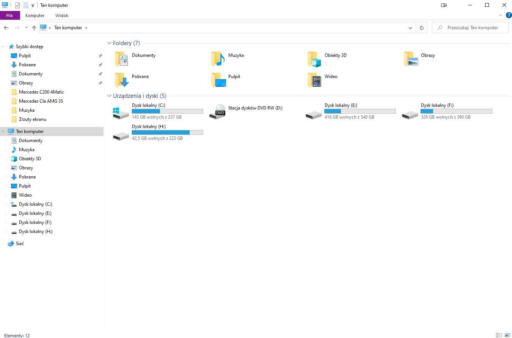Go up one level with the Up arrow

(x=34, y=28)
